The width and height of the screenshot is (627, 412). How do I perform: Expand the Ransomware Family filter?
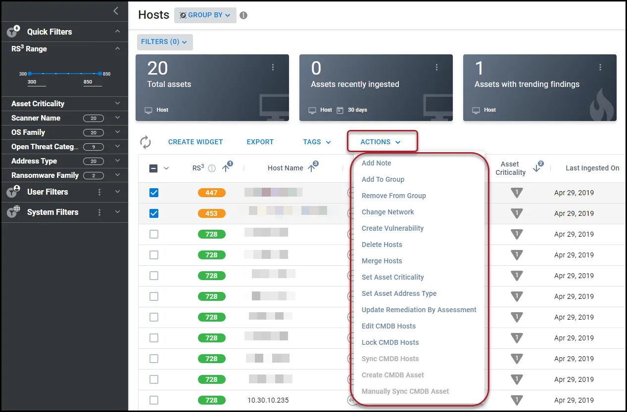click(117, 175)
